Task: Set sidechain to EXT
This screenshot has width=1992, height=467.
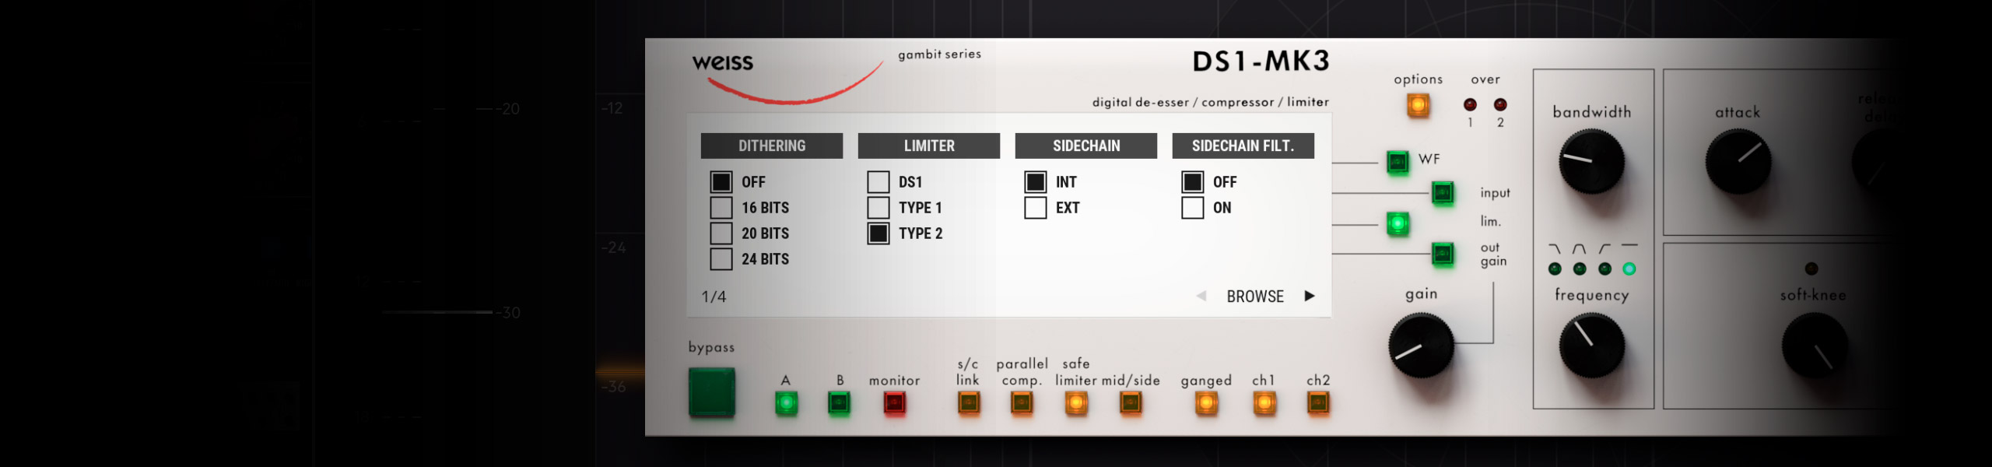Action: tap(1036, 208)
